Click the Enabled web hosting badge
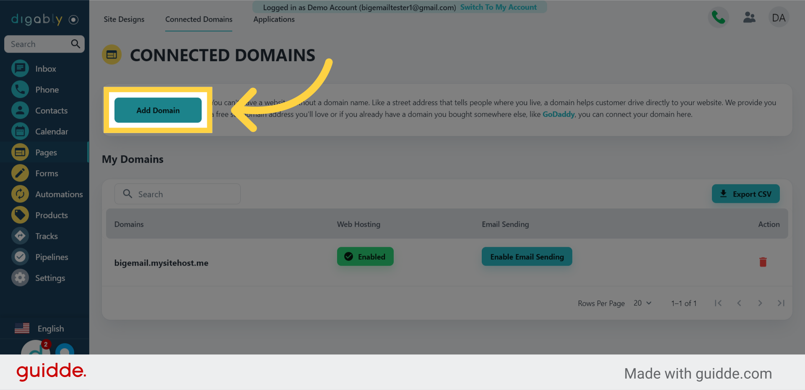The height and width of the screenshot is (390, 805). (x=365, y=257)
